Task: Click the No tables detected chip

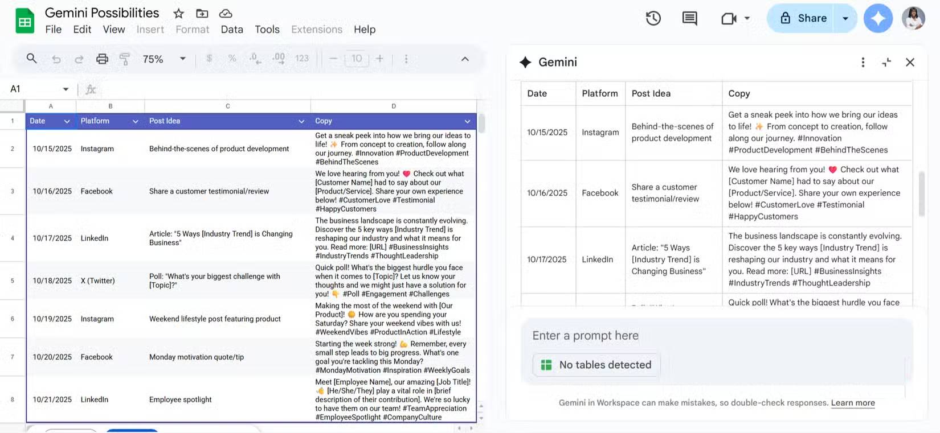Action: pyautogui.click(x=596, y=365)
